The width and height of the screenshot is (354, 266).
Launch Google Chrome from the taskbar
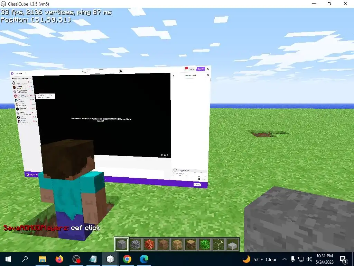click(x=127, y=259)
